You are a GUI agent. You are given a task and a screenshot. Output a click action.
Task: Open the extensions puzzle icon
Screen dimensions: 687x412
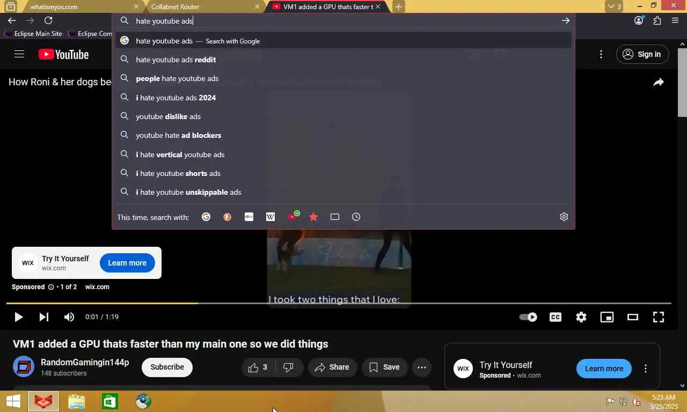657,20
